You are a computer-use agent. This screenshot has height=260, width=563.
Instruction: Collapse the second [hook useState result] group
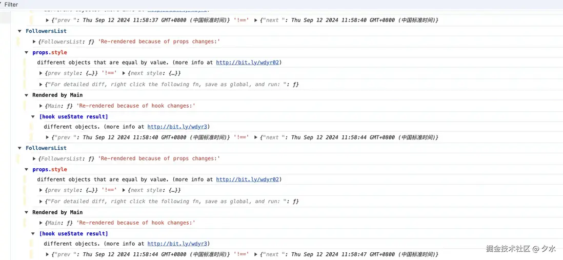point(33,234)
